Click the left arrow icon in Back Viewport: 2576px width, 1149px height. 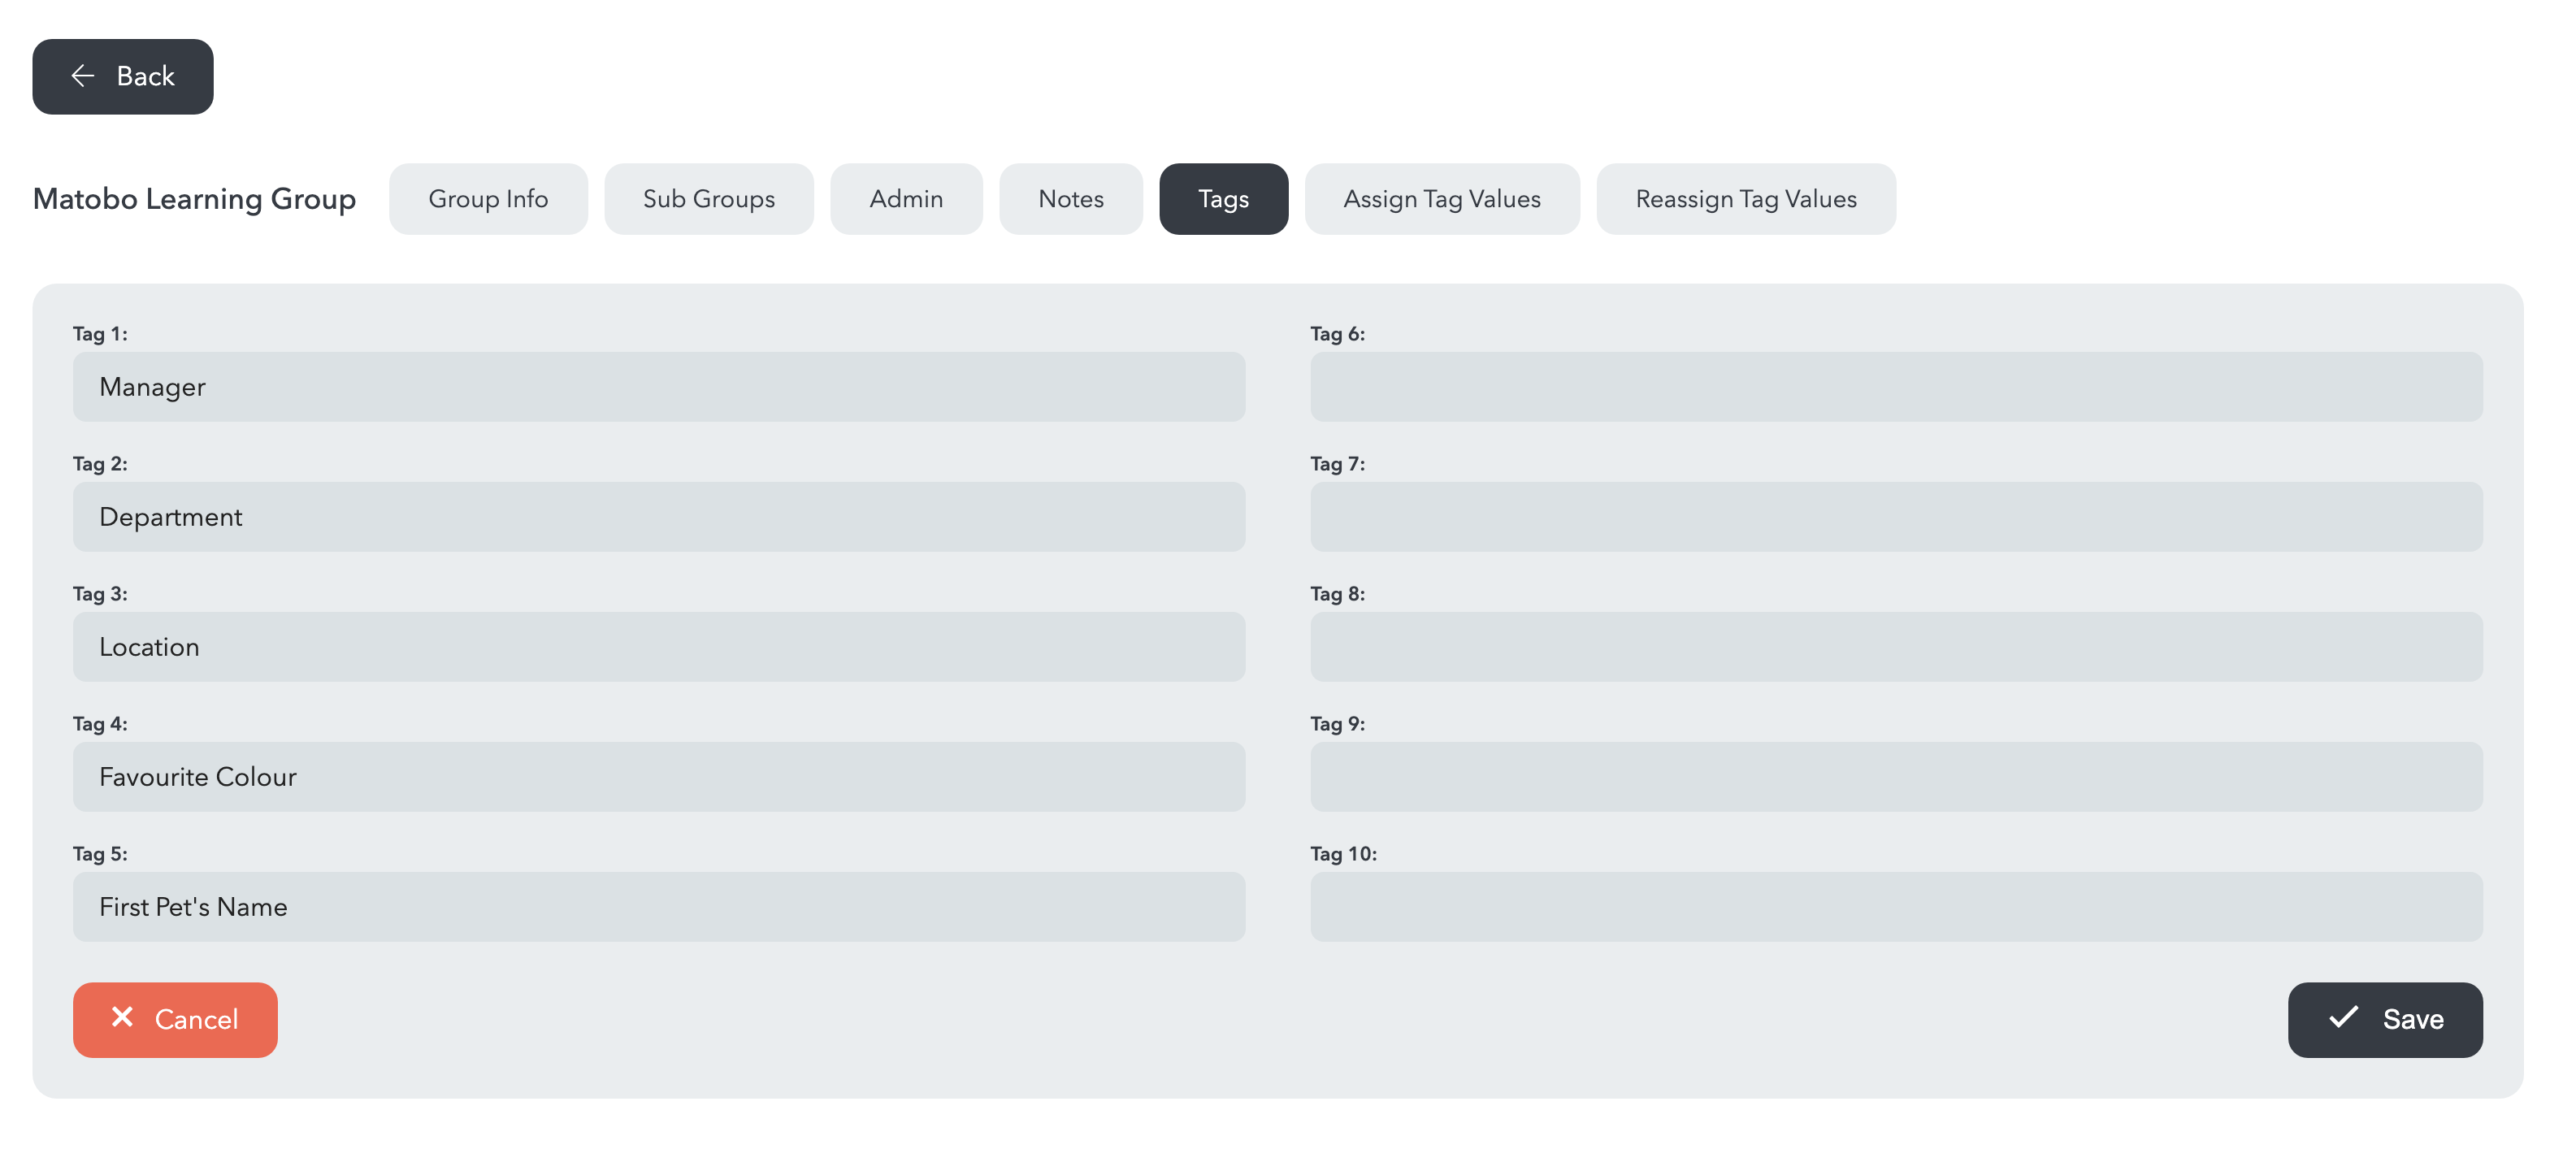tap(83, 76)
